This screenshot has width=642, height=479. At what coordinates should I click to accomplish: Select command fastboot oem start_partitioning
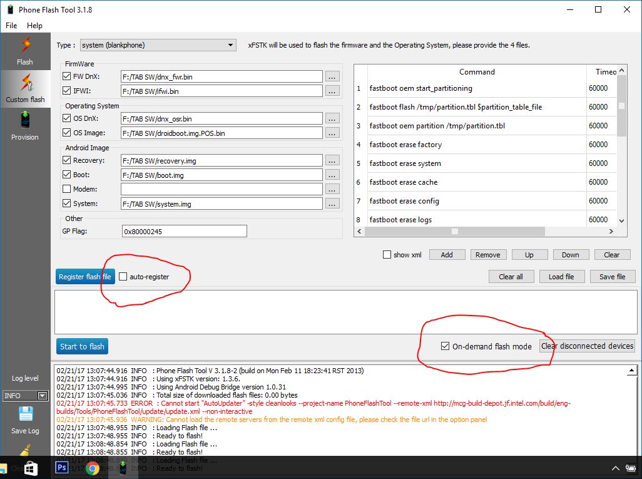(420, 88)
